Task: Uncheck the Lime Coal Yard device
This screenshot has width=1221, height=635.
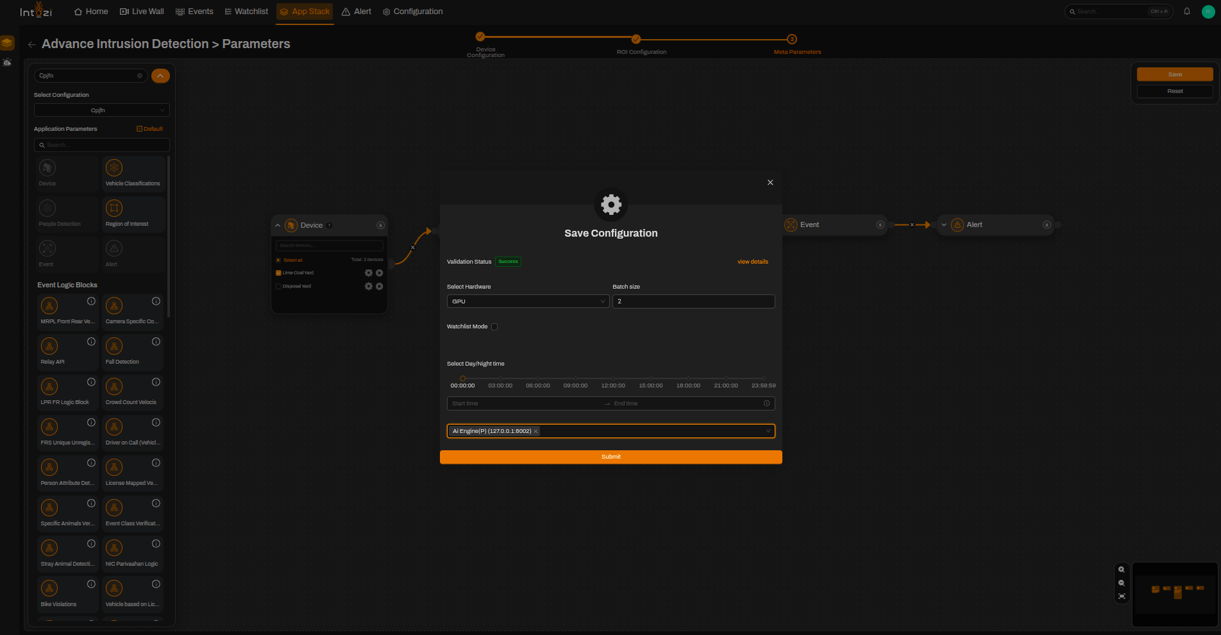Action: (278, 273)
